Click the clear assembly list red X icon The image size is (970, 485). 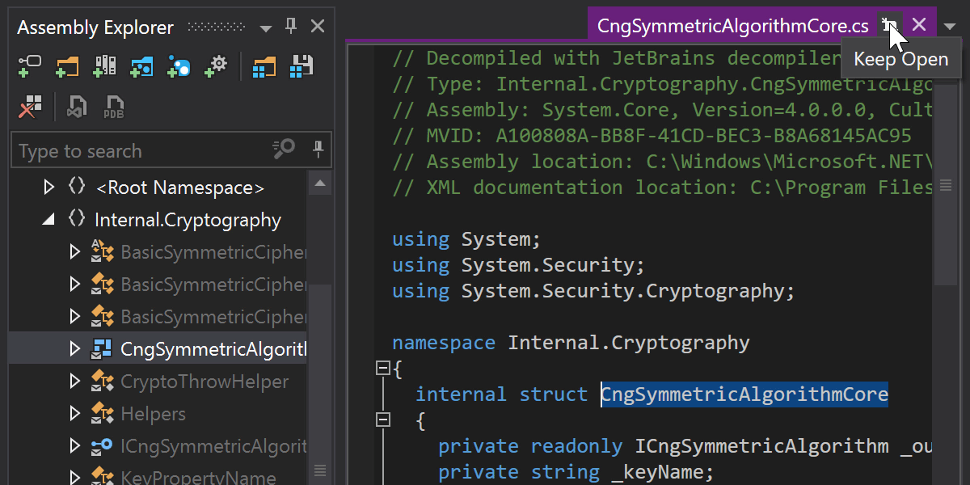(30, 107)
